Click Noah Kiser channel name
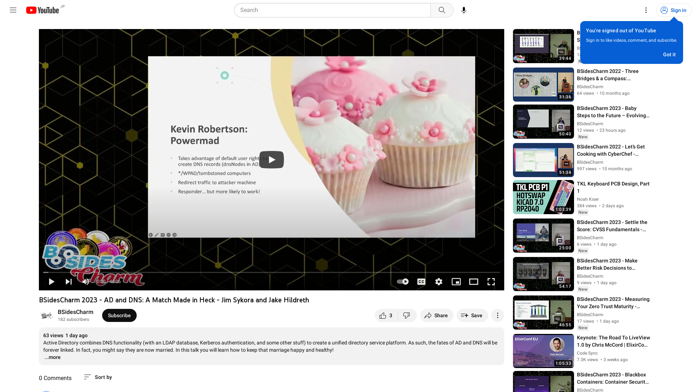Viewport: 698px width, 392px height. click(587, 199)
